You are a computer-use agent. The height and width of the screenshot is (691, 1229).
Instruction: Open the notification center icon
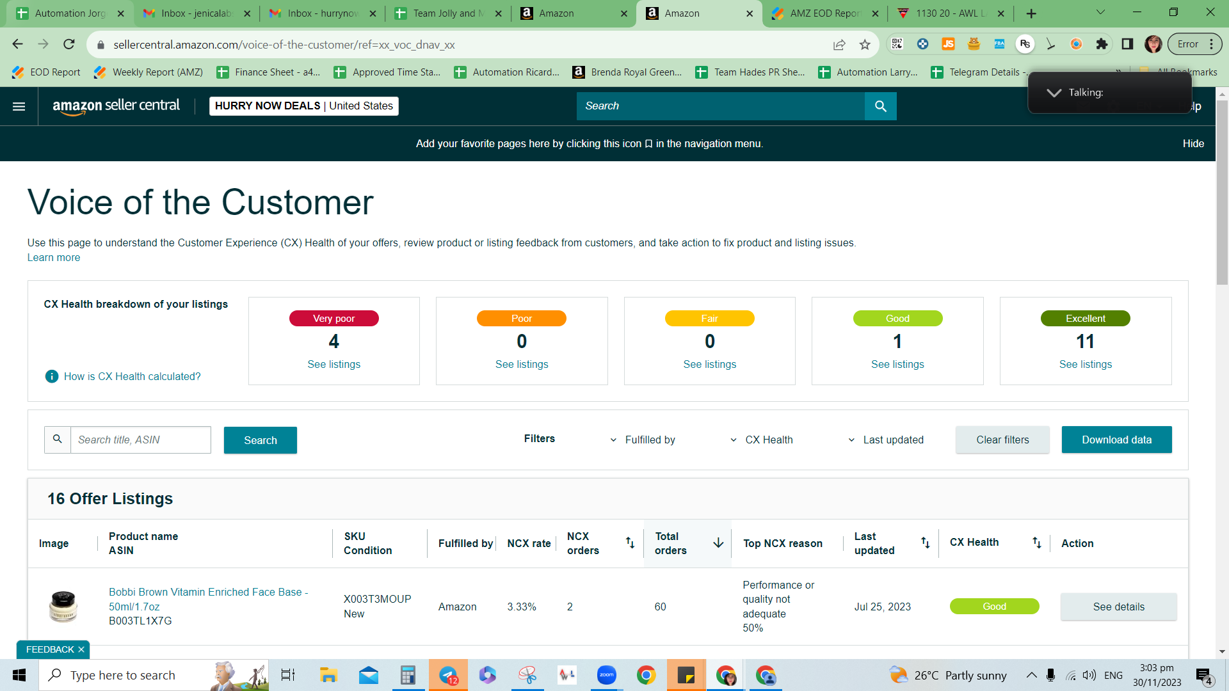(x=1204, y=675)
